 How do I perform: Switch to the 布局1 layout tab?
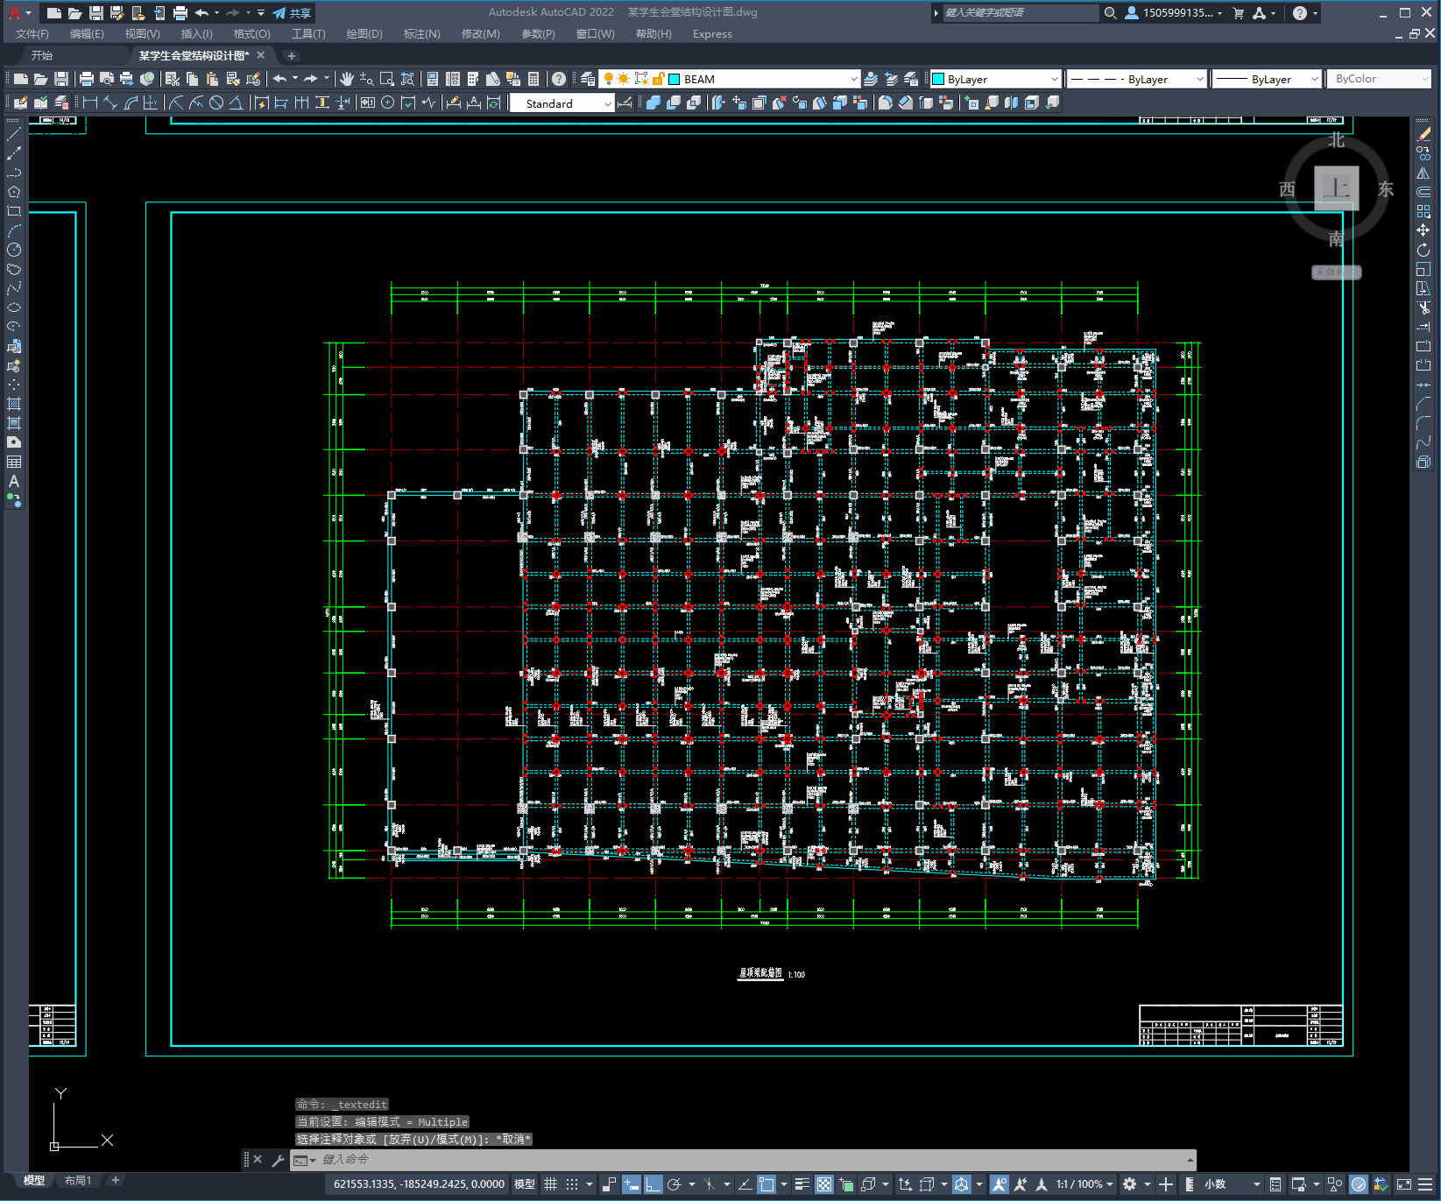78,1181
